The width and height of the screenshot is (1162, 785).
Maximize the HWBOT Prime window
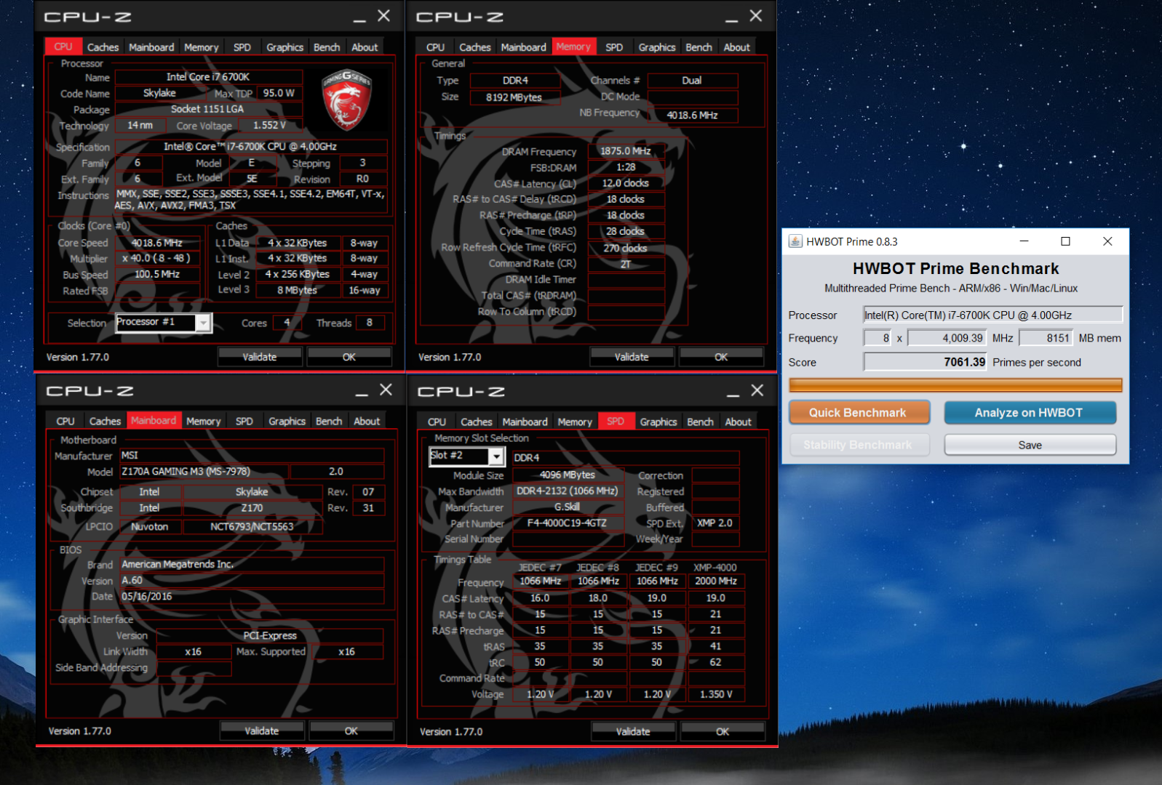1066,241
